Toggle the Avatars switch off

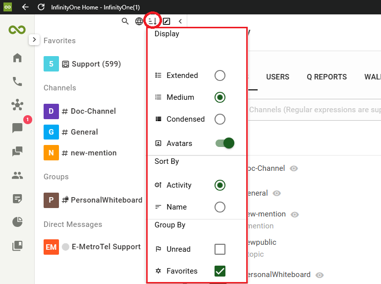point(225,143)
